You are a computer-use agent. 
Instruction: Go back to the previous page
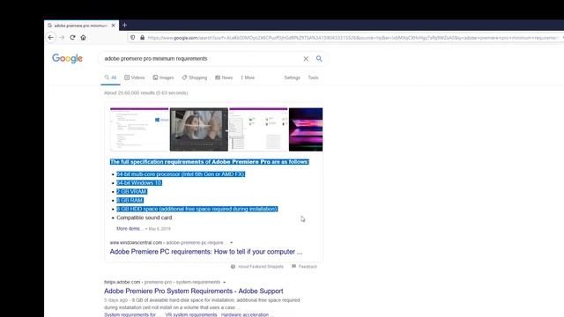pos(51,37)
